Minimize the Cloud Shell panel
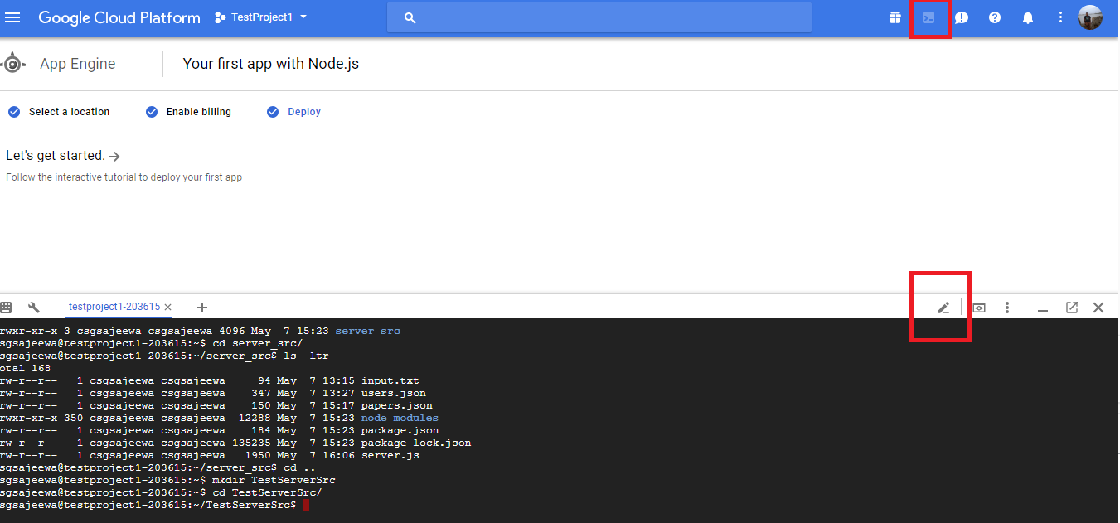Viewport: 1120px width, 523px height. click(x=1043, y=309)
